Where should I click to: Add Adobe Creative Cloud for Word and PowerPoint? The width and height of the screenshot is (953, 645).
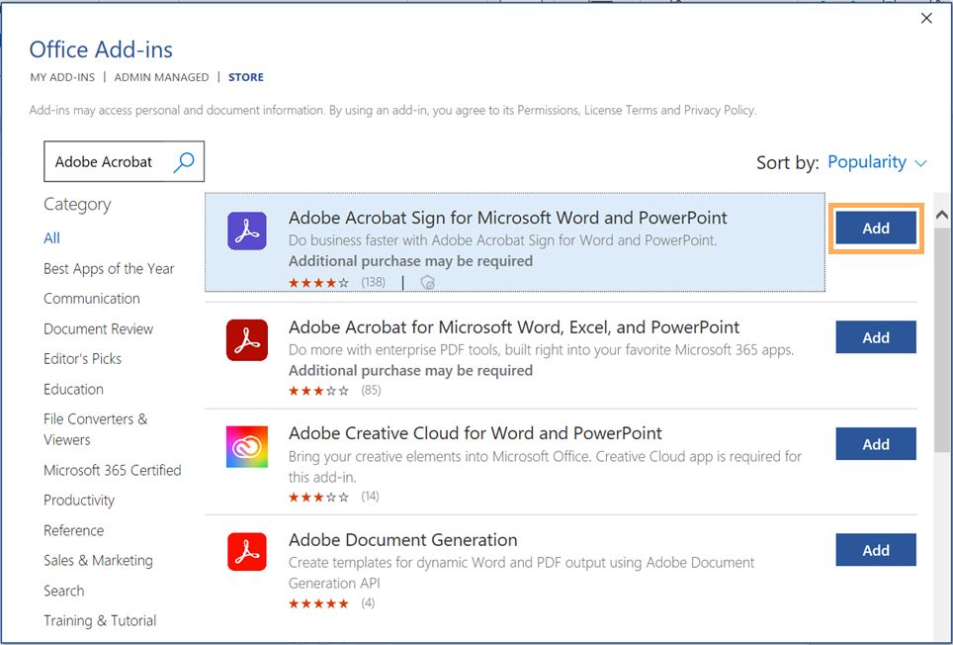(x=876, y=444)
